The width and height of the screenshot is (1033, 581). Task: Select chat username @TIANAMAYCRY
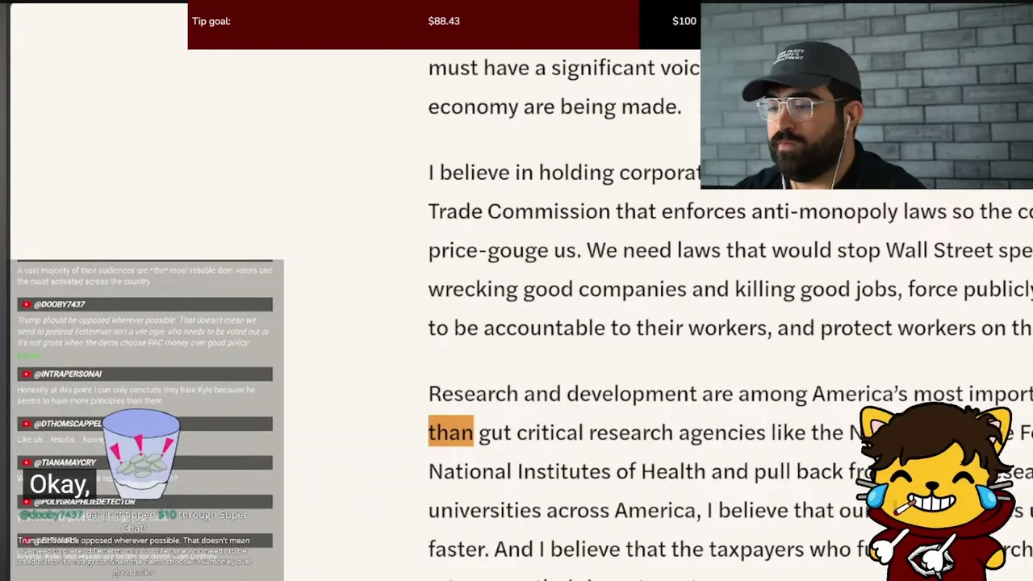pos(65,462)
